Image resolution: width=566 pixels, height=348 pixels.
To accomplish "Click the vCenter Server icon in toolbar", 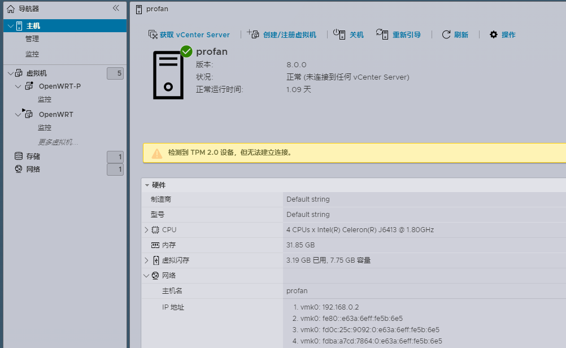I will coord(153,34).
